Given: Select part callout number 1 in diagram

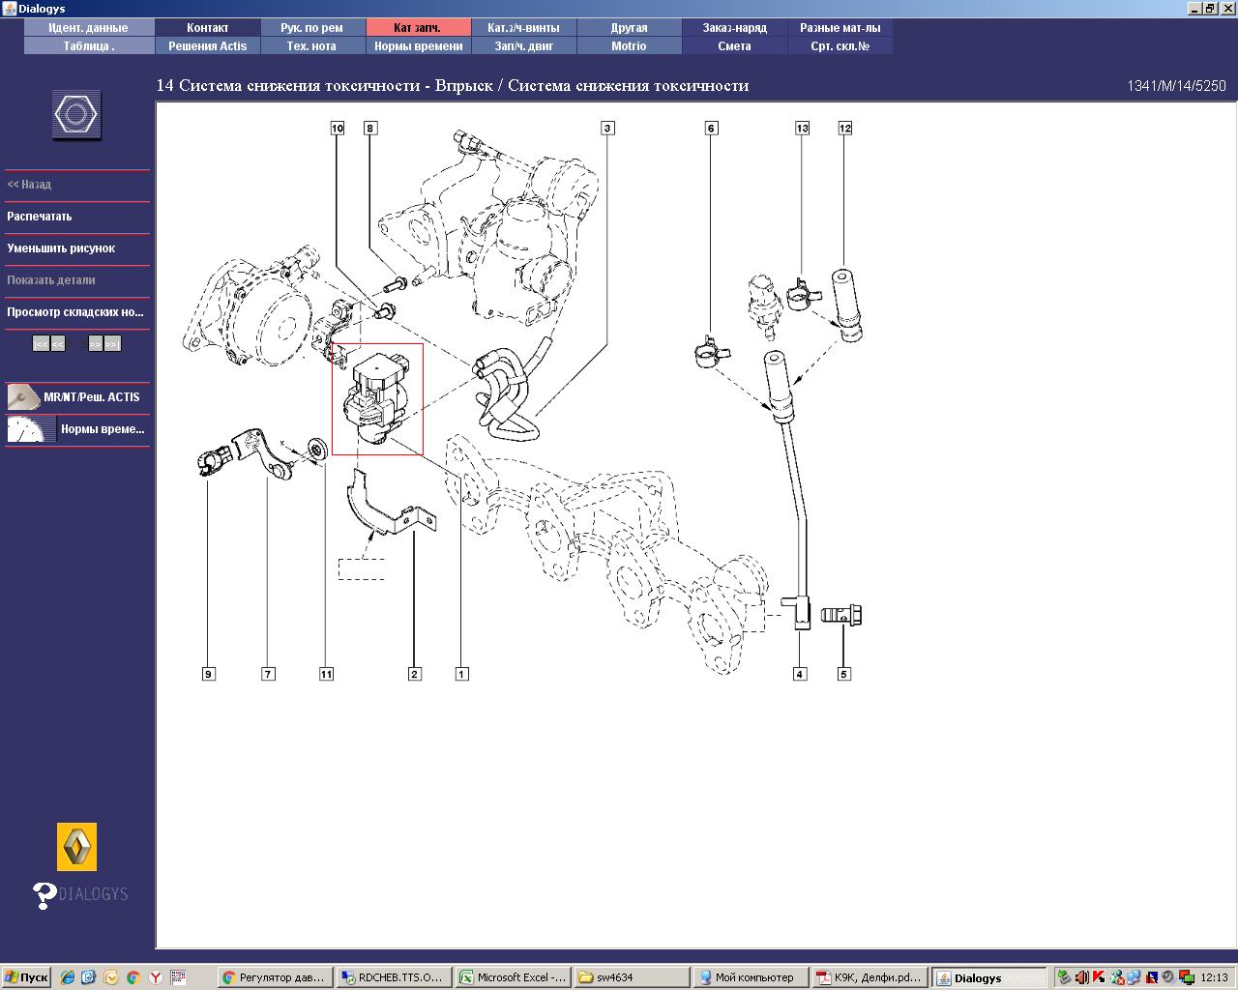Looking at the screenshot, I should click(x=462, y=674).
